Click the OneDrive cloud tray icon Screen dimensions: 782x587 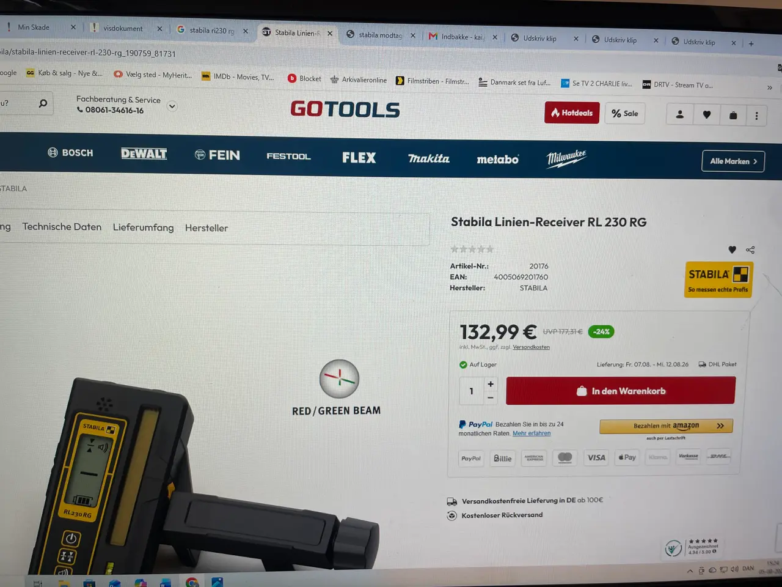(712, 570)
